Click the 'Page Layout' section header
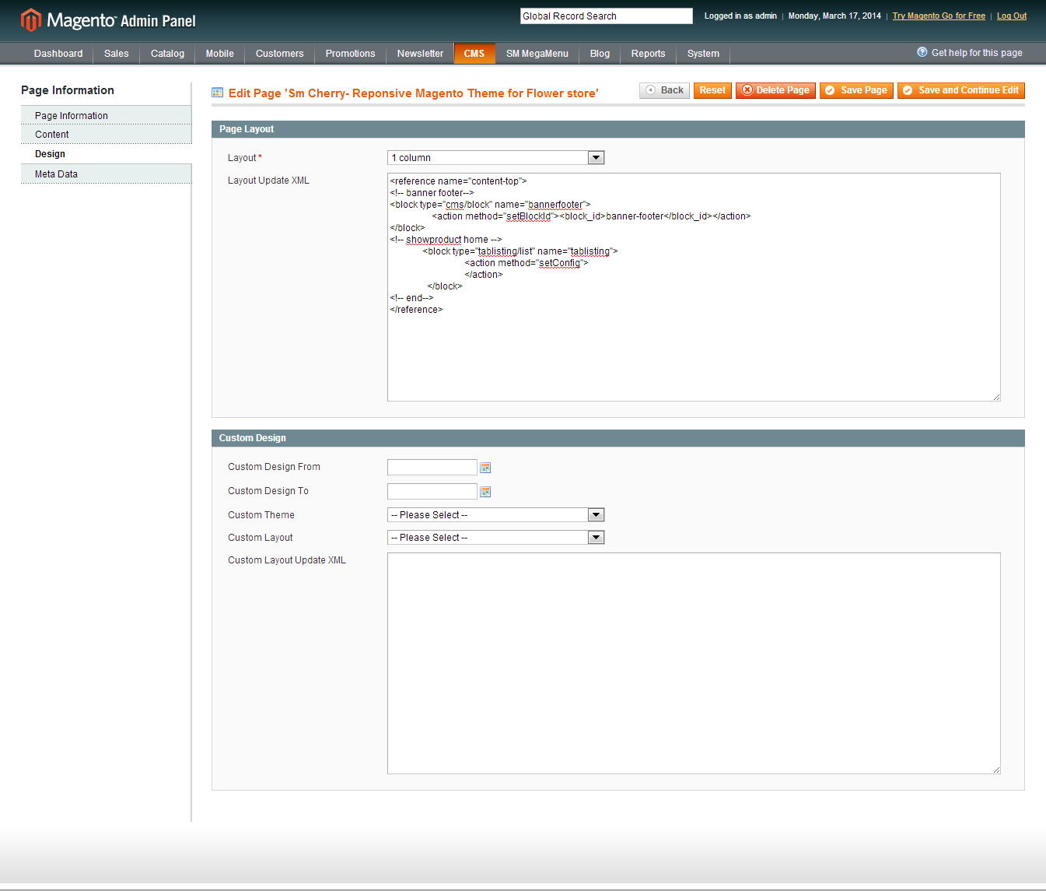Screen dimensions: 1046x891 pyautogui.click(x=618, y=129)
